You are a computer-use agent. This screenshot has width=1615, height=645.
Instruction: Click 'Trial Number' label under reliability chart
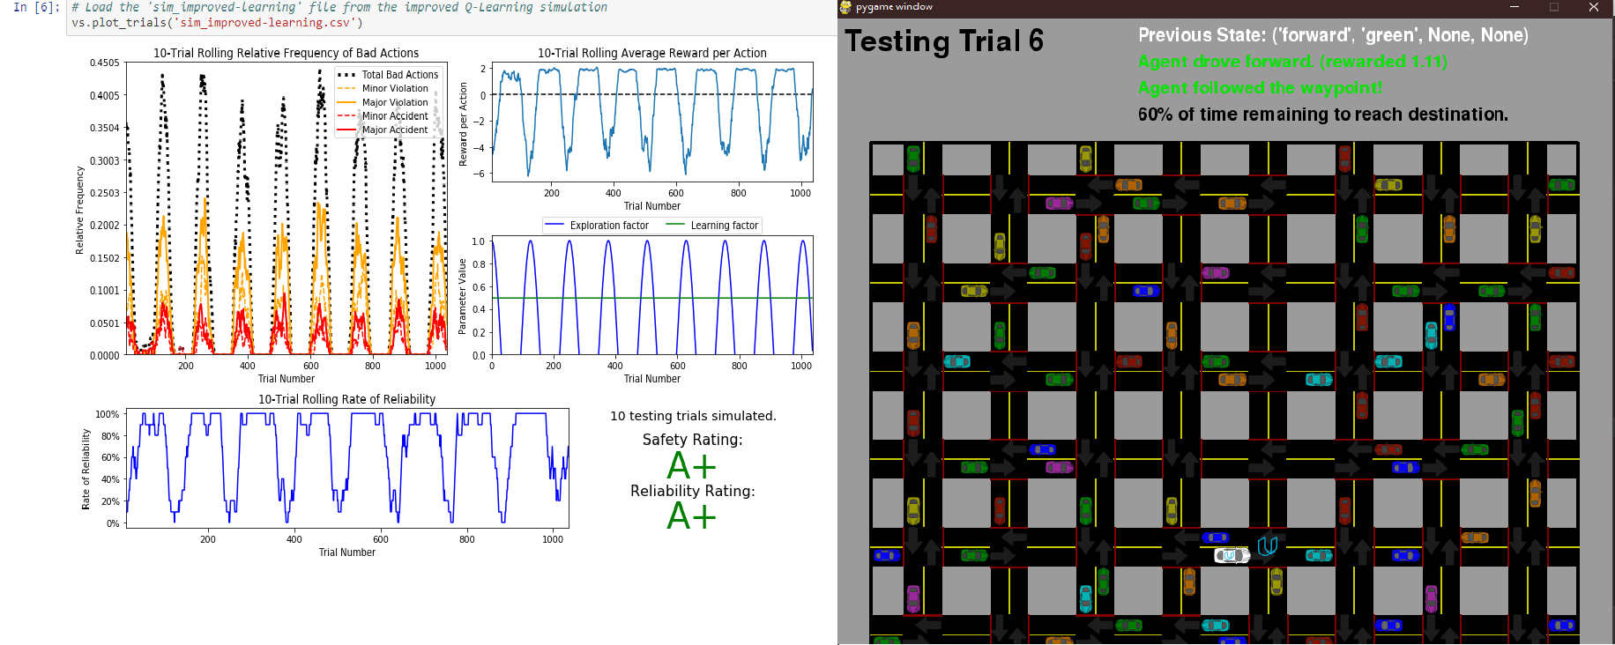pos(346,552)
